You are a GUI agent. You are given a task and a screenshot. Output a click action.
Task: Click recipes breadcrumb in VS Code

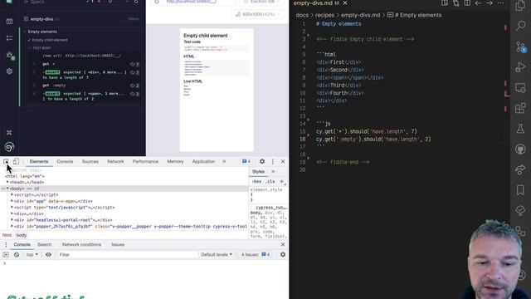click(324, 15)
